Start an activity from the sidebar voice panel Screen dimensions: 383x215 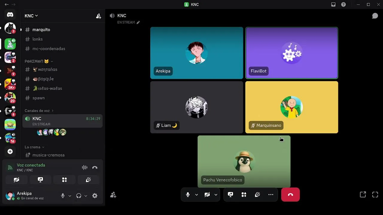tap(64, 180)
